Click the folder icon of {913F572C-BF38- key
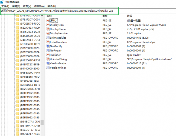Screen dimensions: 176x136 18,64
